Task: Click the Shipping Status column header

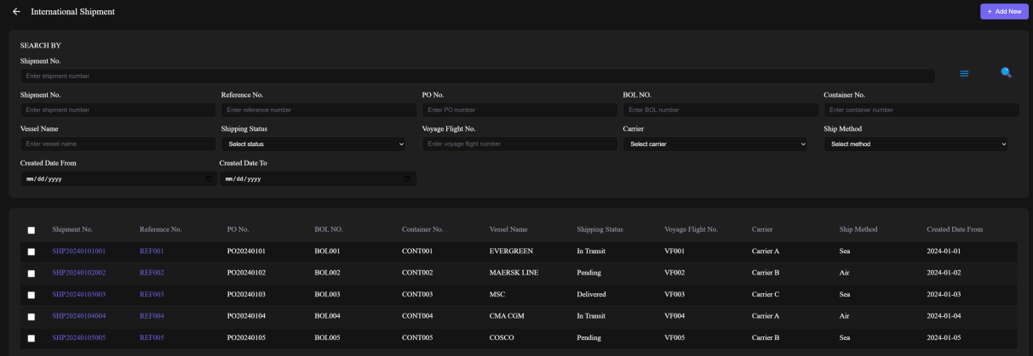Action: click(x=600, y=229)
